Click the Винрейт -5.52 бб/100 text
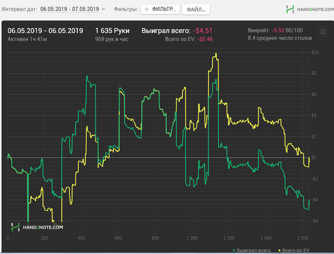 (275, 30)
